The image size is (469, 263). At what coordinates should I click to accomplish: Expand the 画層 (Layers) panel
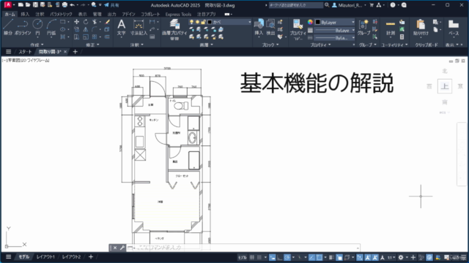(207, 45)
